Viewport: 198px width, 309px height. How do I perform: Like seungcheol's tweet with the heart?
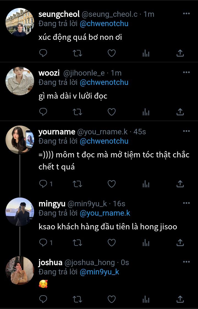point(111,53)
